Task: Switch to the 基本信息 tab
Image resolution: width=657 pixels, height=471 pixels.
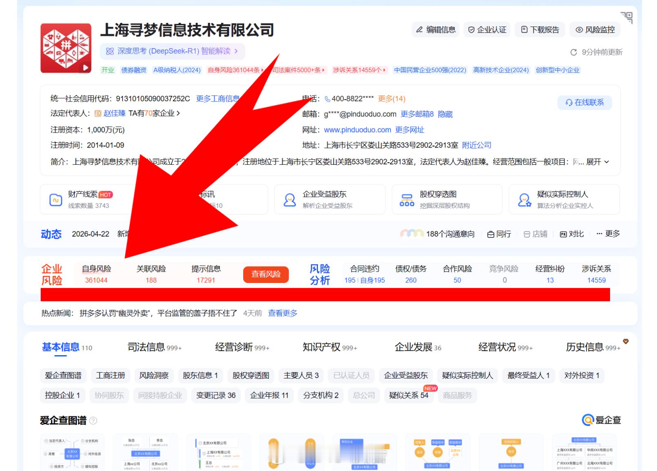Action: (x=67, y=347)
